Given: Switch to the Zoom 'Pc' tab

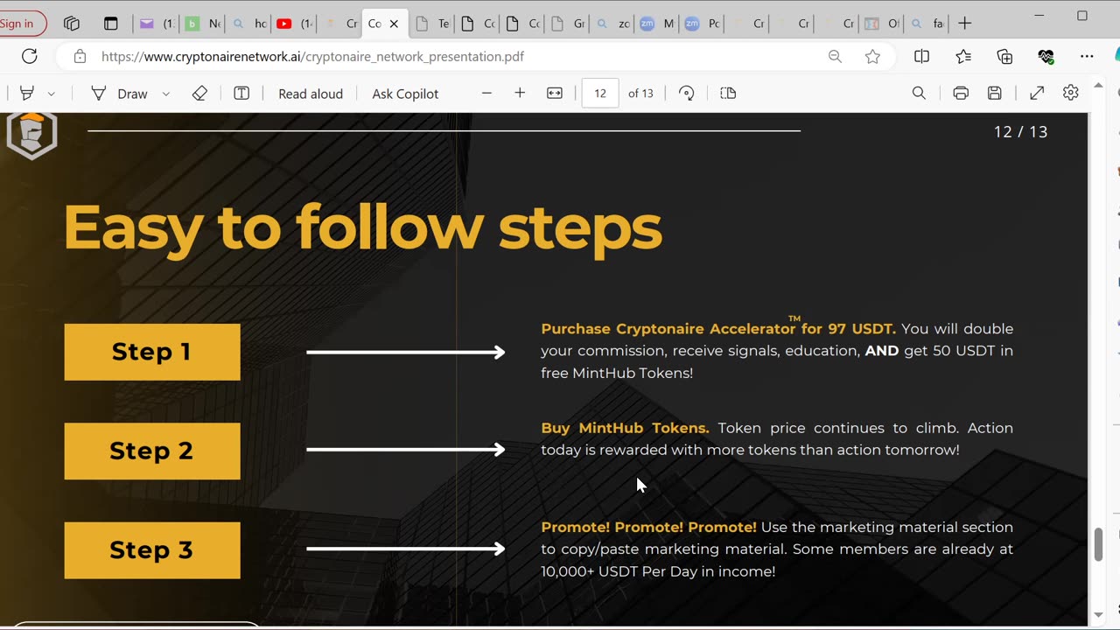Looking at the screenshot, I should 703,24.
